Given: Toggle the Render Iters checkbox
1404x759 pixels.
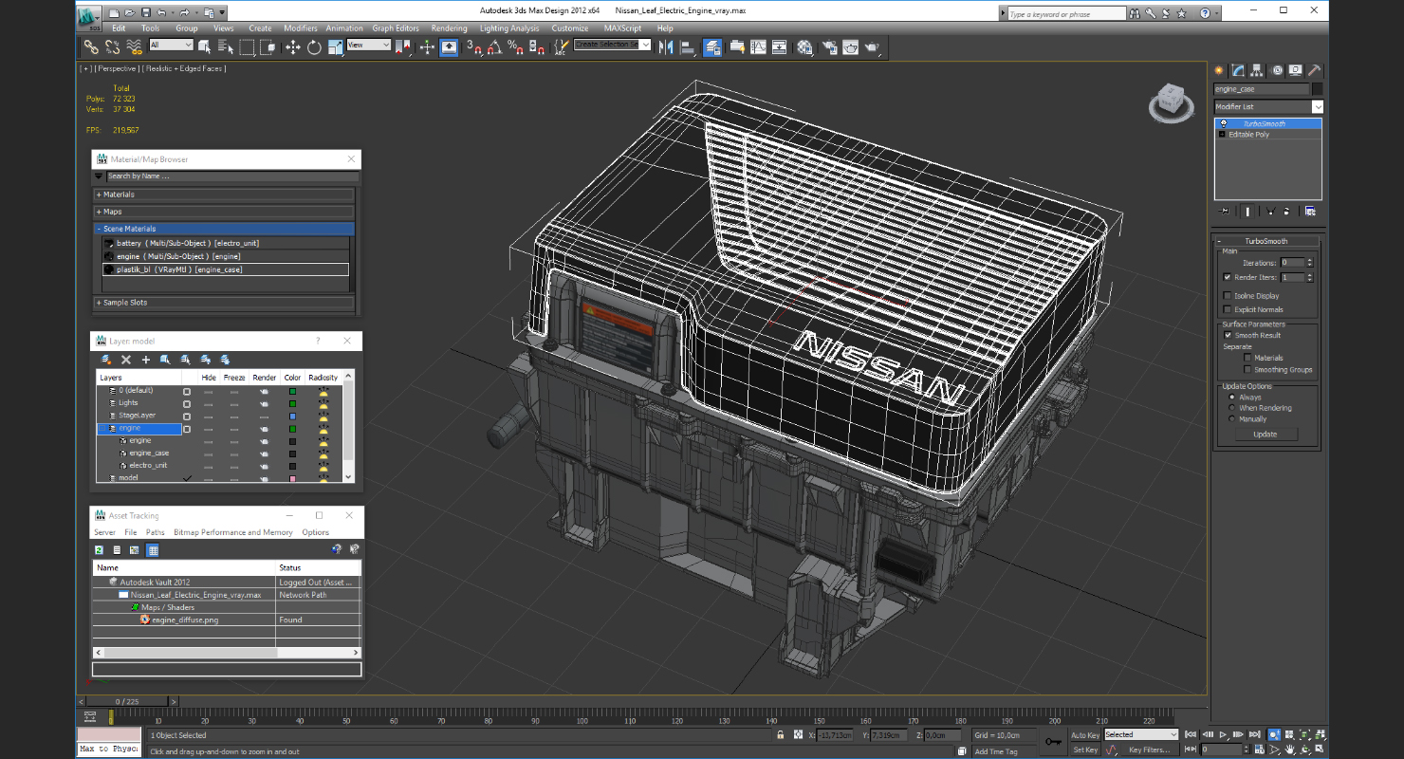Looking at the screenshot, I should (x=1227, y=277).
